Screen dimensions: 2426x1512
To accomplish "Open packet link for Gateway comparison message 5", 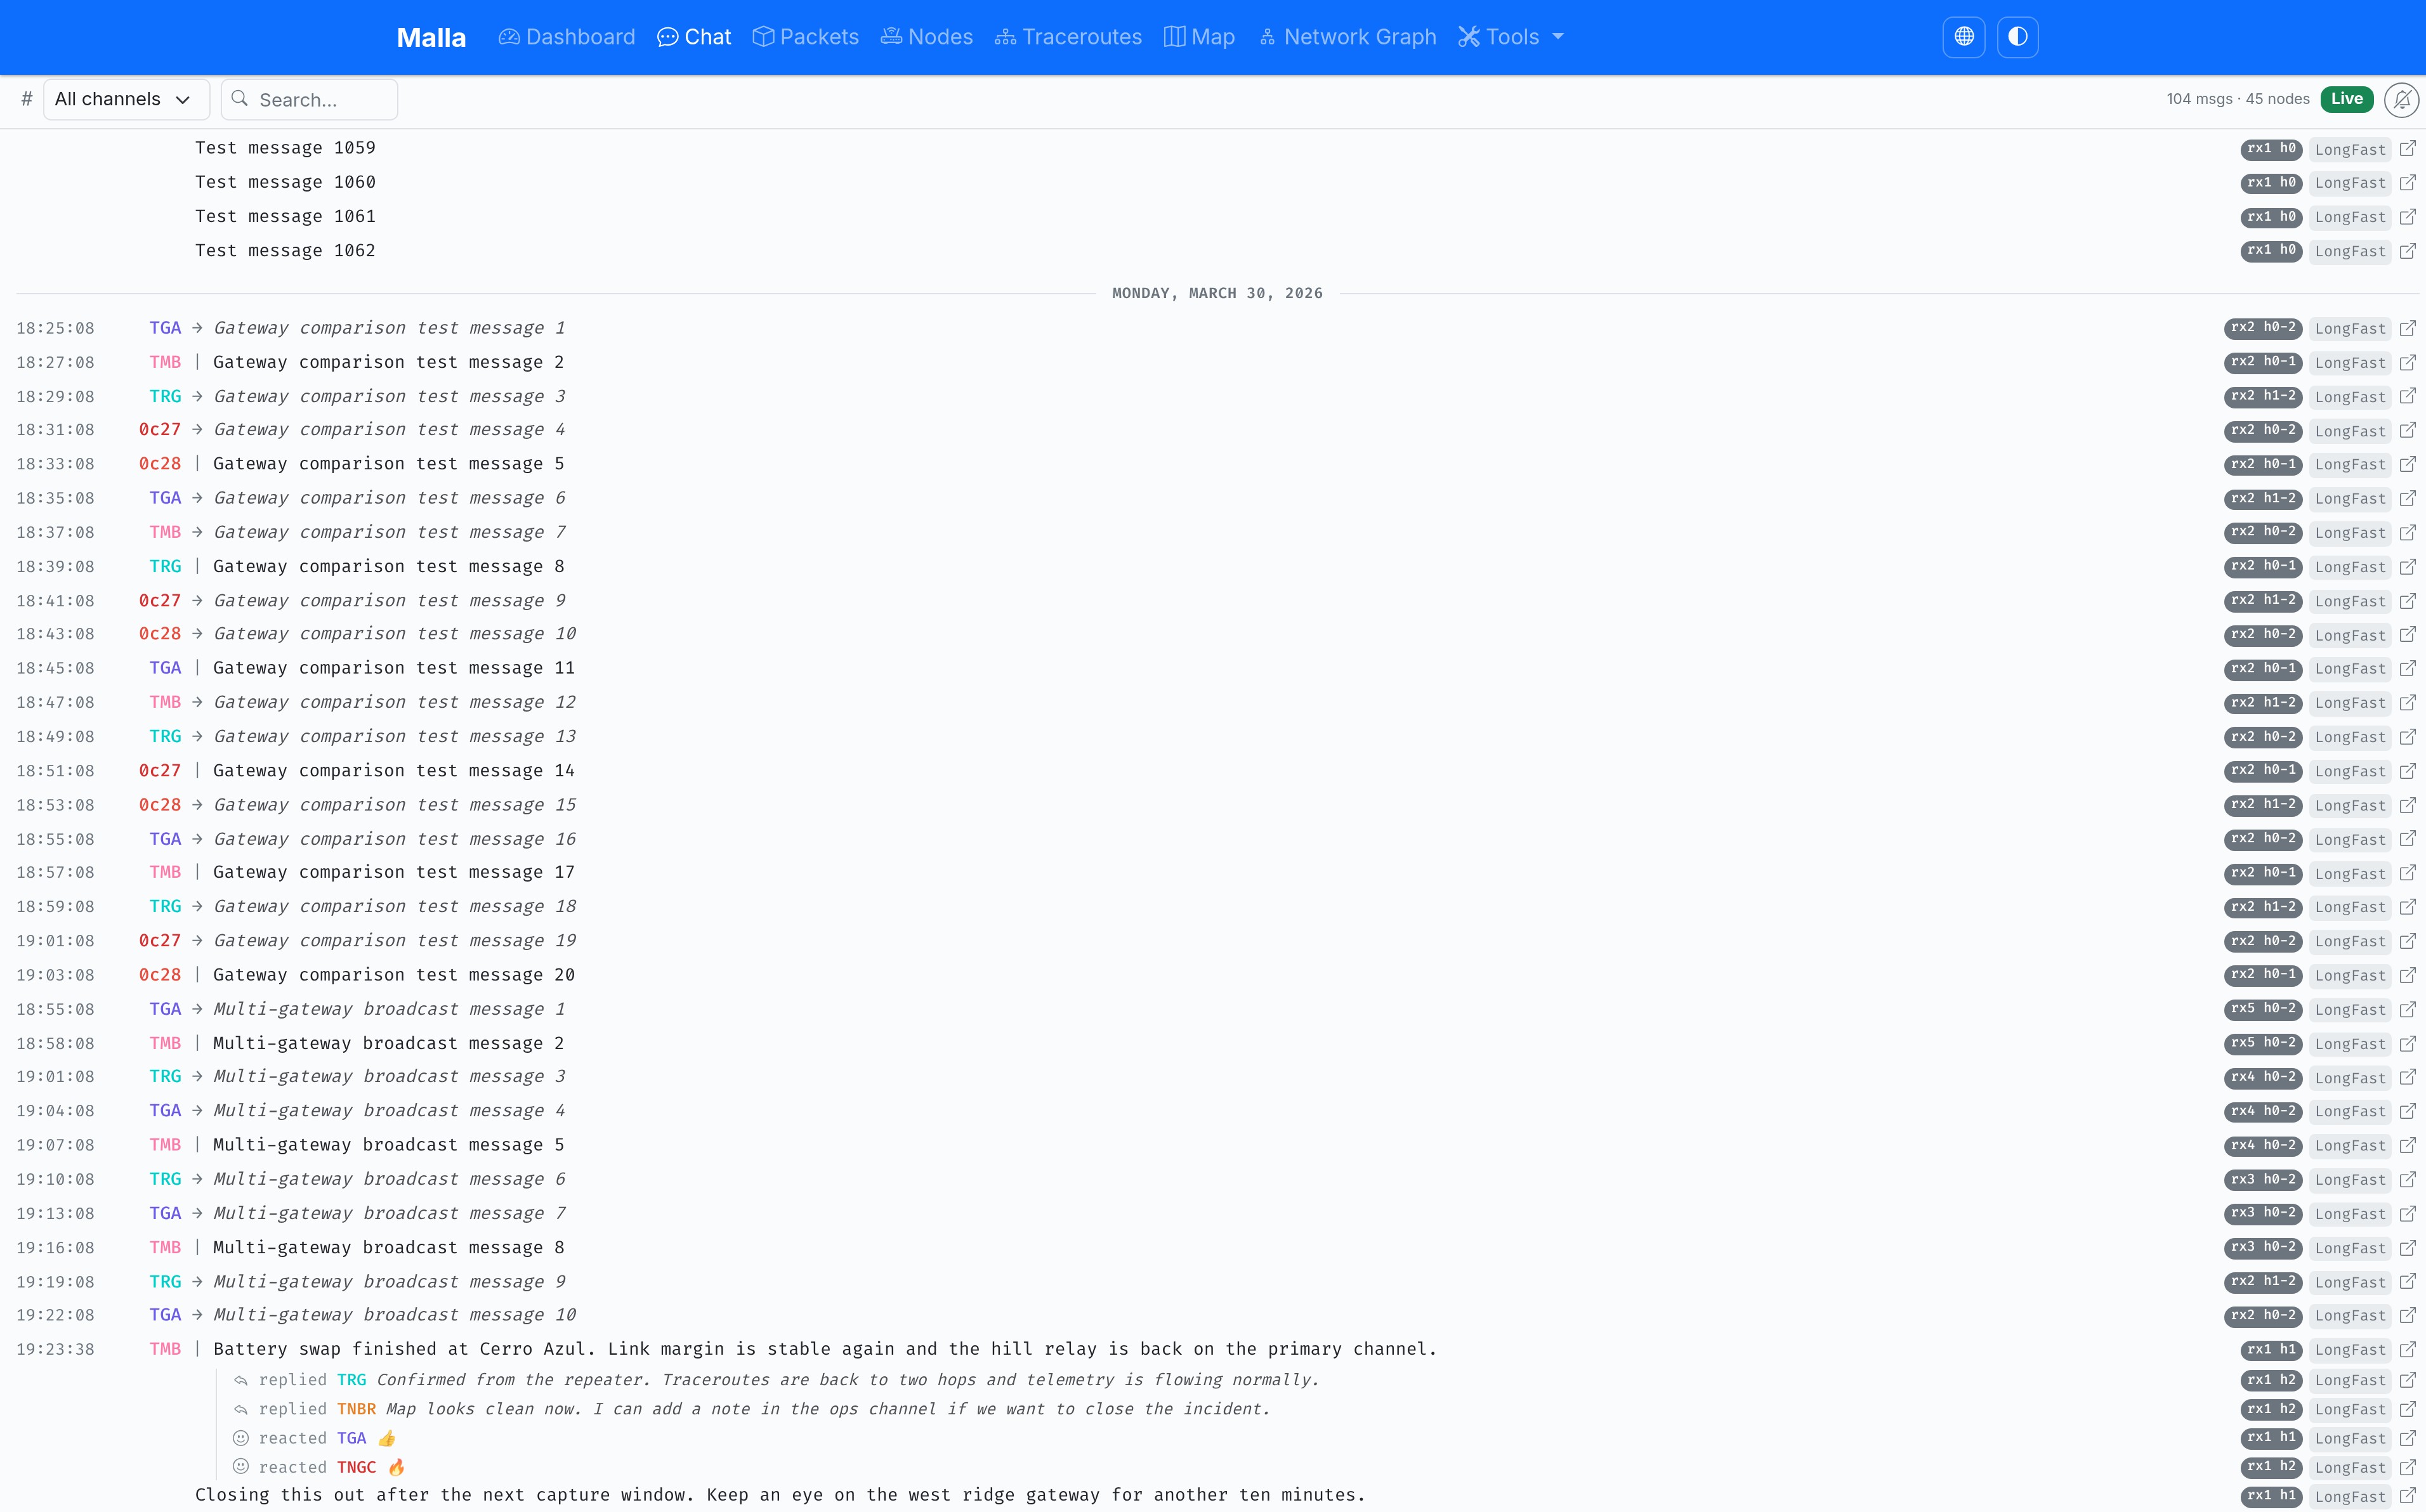I will coord(2408,464).
